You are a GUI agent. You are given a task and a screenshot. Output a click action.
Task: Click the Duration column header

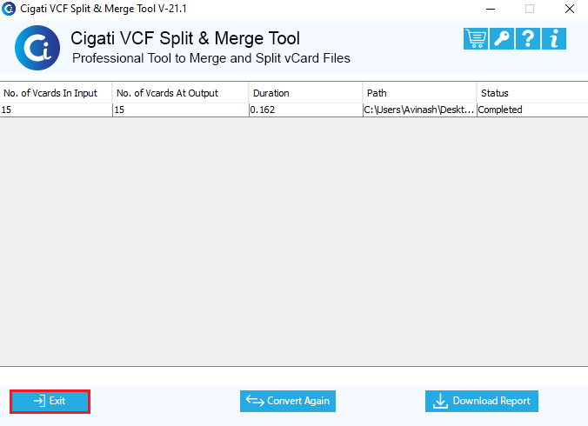pos(305,93)
